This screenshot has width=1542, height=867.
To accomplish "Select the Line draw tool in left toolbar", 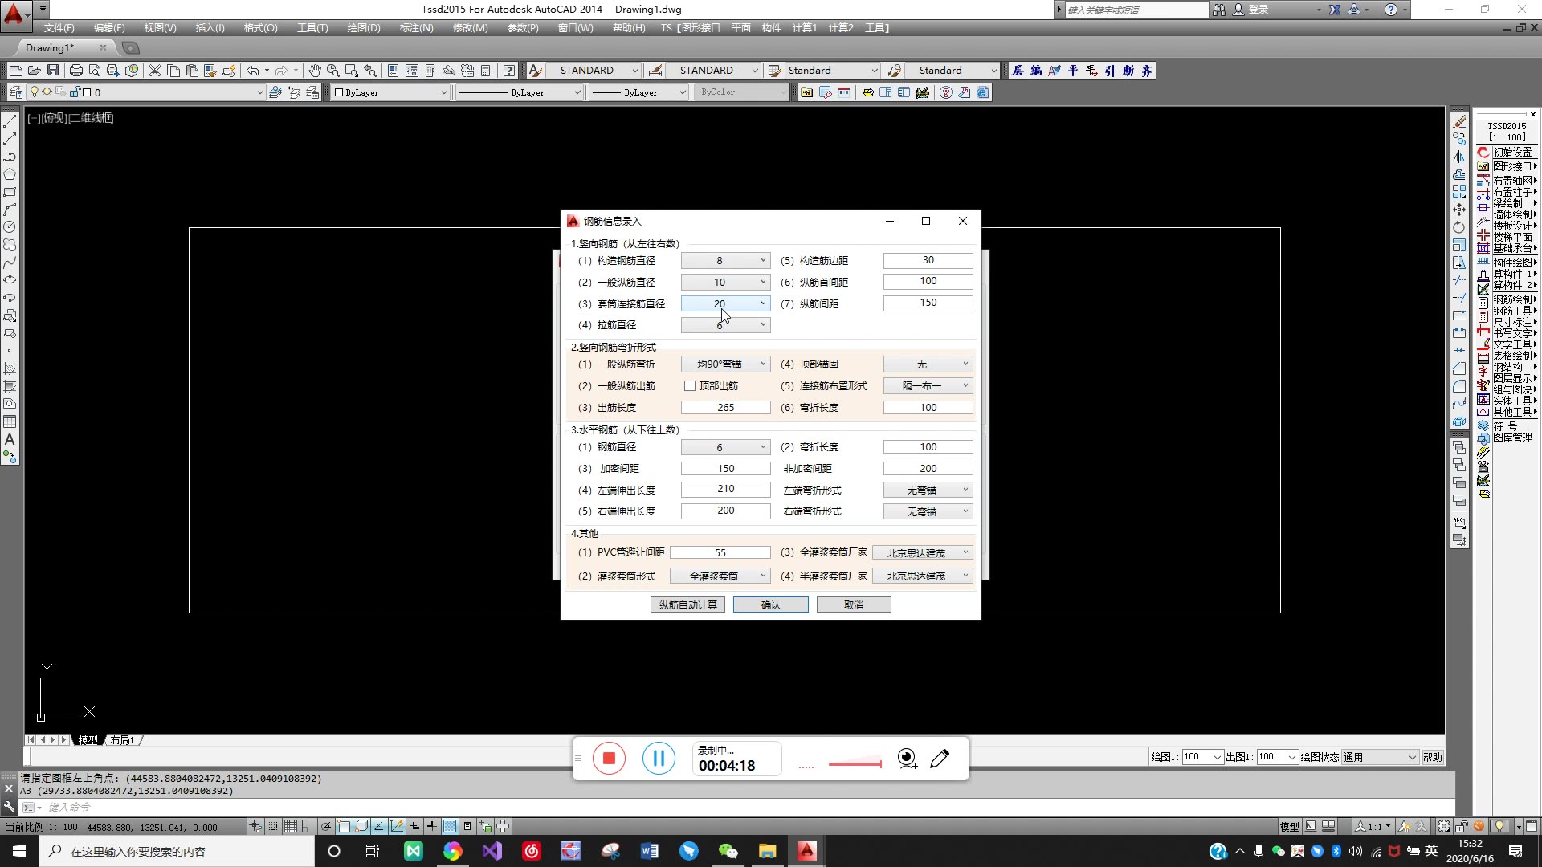I will point(10,122).
